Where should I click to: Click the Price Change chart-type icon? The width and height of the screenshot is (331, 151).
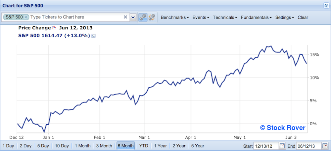[54, 28]
